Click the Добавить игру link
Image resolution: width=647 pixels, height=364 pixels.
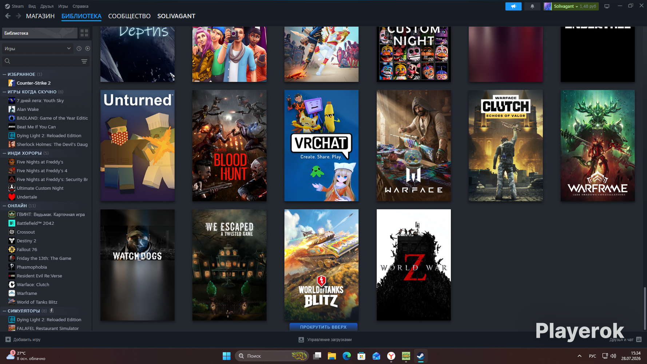pyautogui.click(x=27, y=340)
